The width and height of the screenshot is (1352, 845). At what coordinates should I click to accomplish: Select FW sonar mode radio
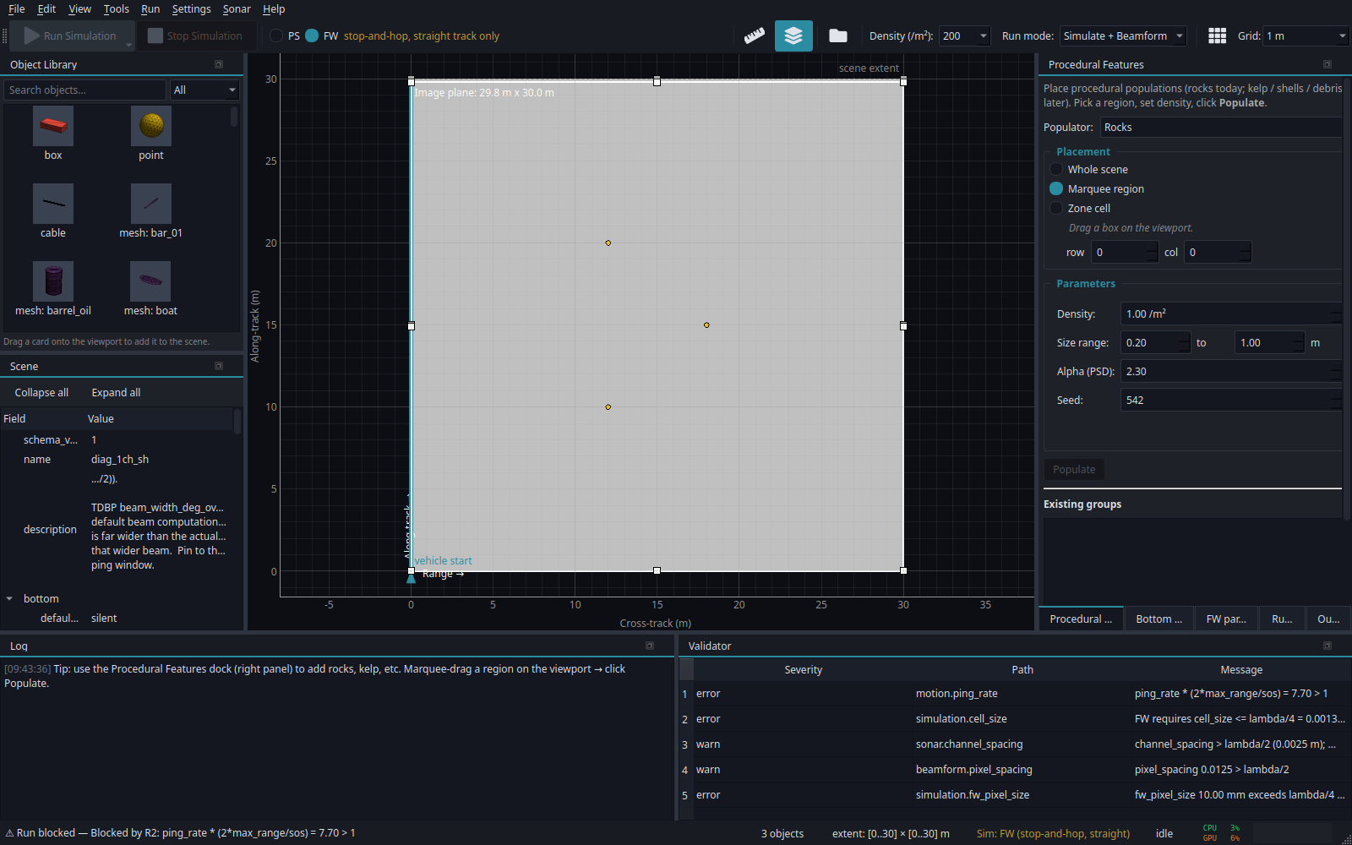tap(312, 35)
